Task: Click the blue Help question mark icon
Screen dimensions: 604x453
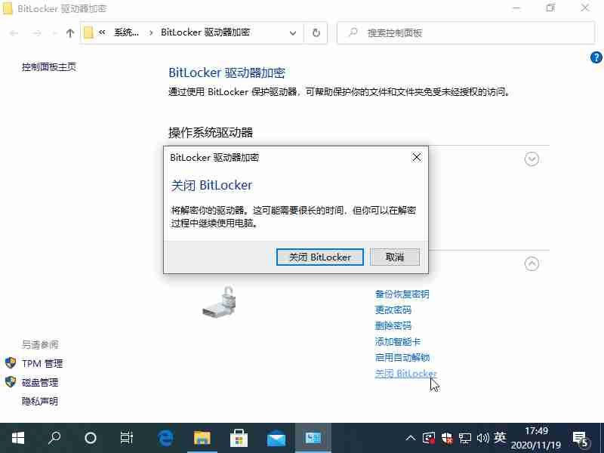Action: 596,57
